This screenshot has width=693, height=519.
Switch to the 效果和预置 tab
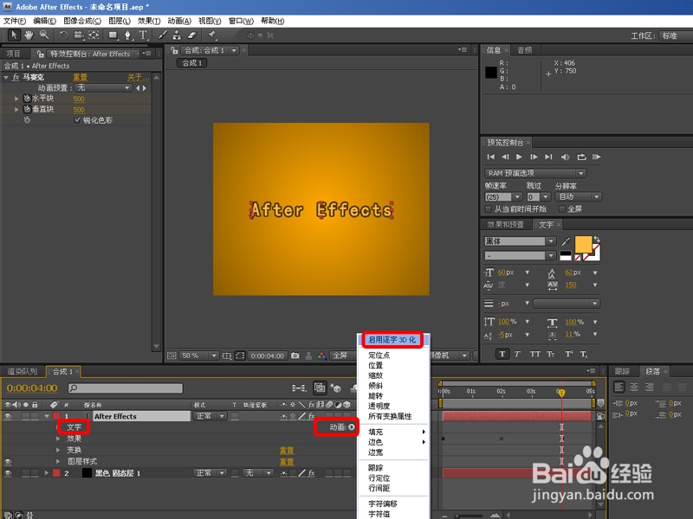click(x=505, y=225)
